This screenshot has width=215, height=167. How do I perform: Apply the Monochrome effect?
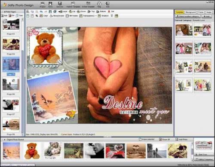[57, 16]
